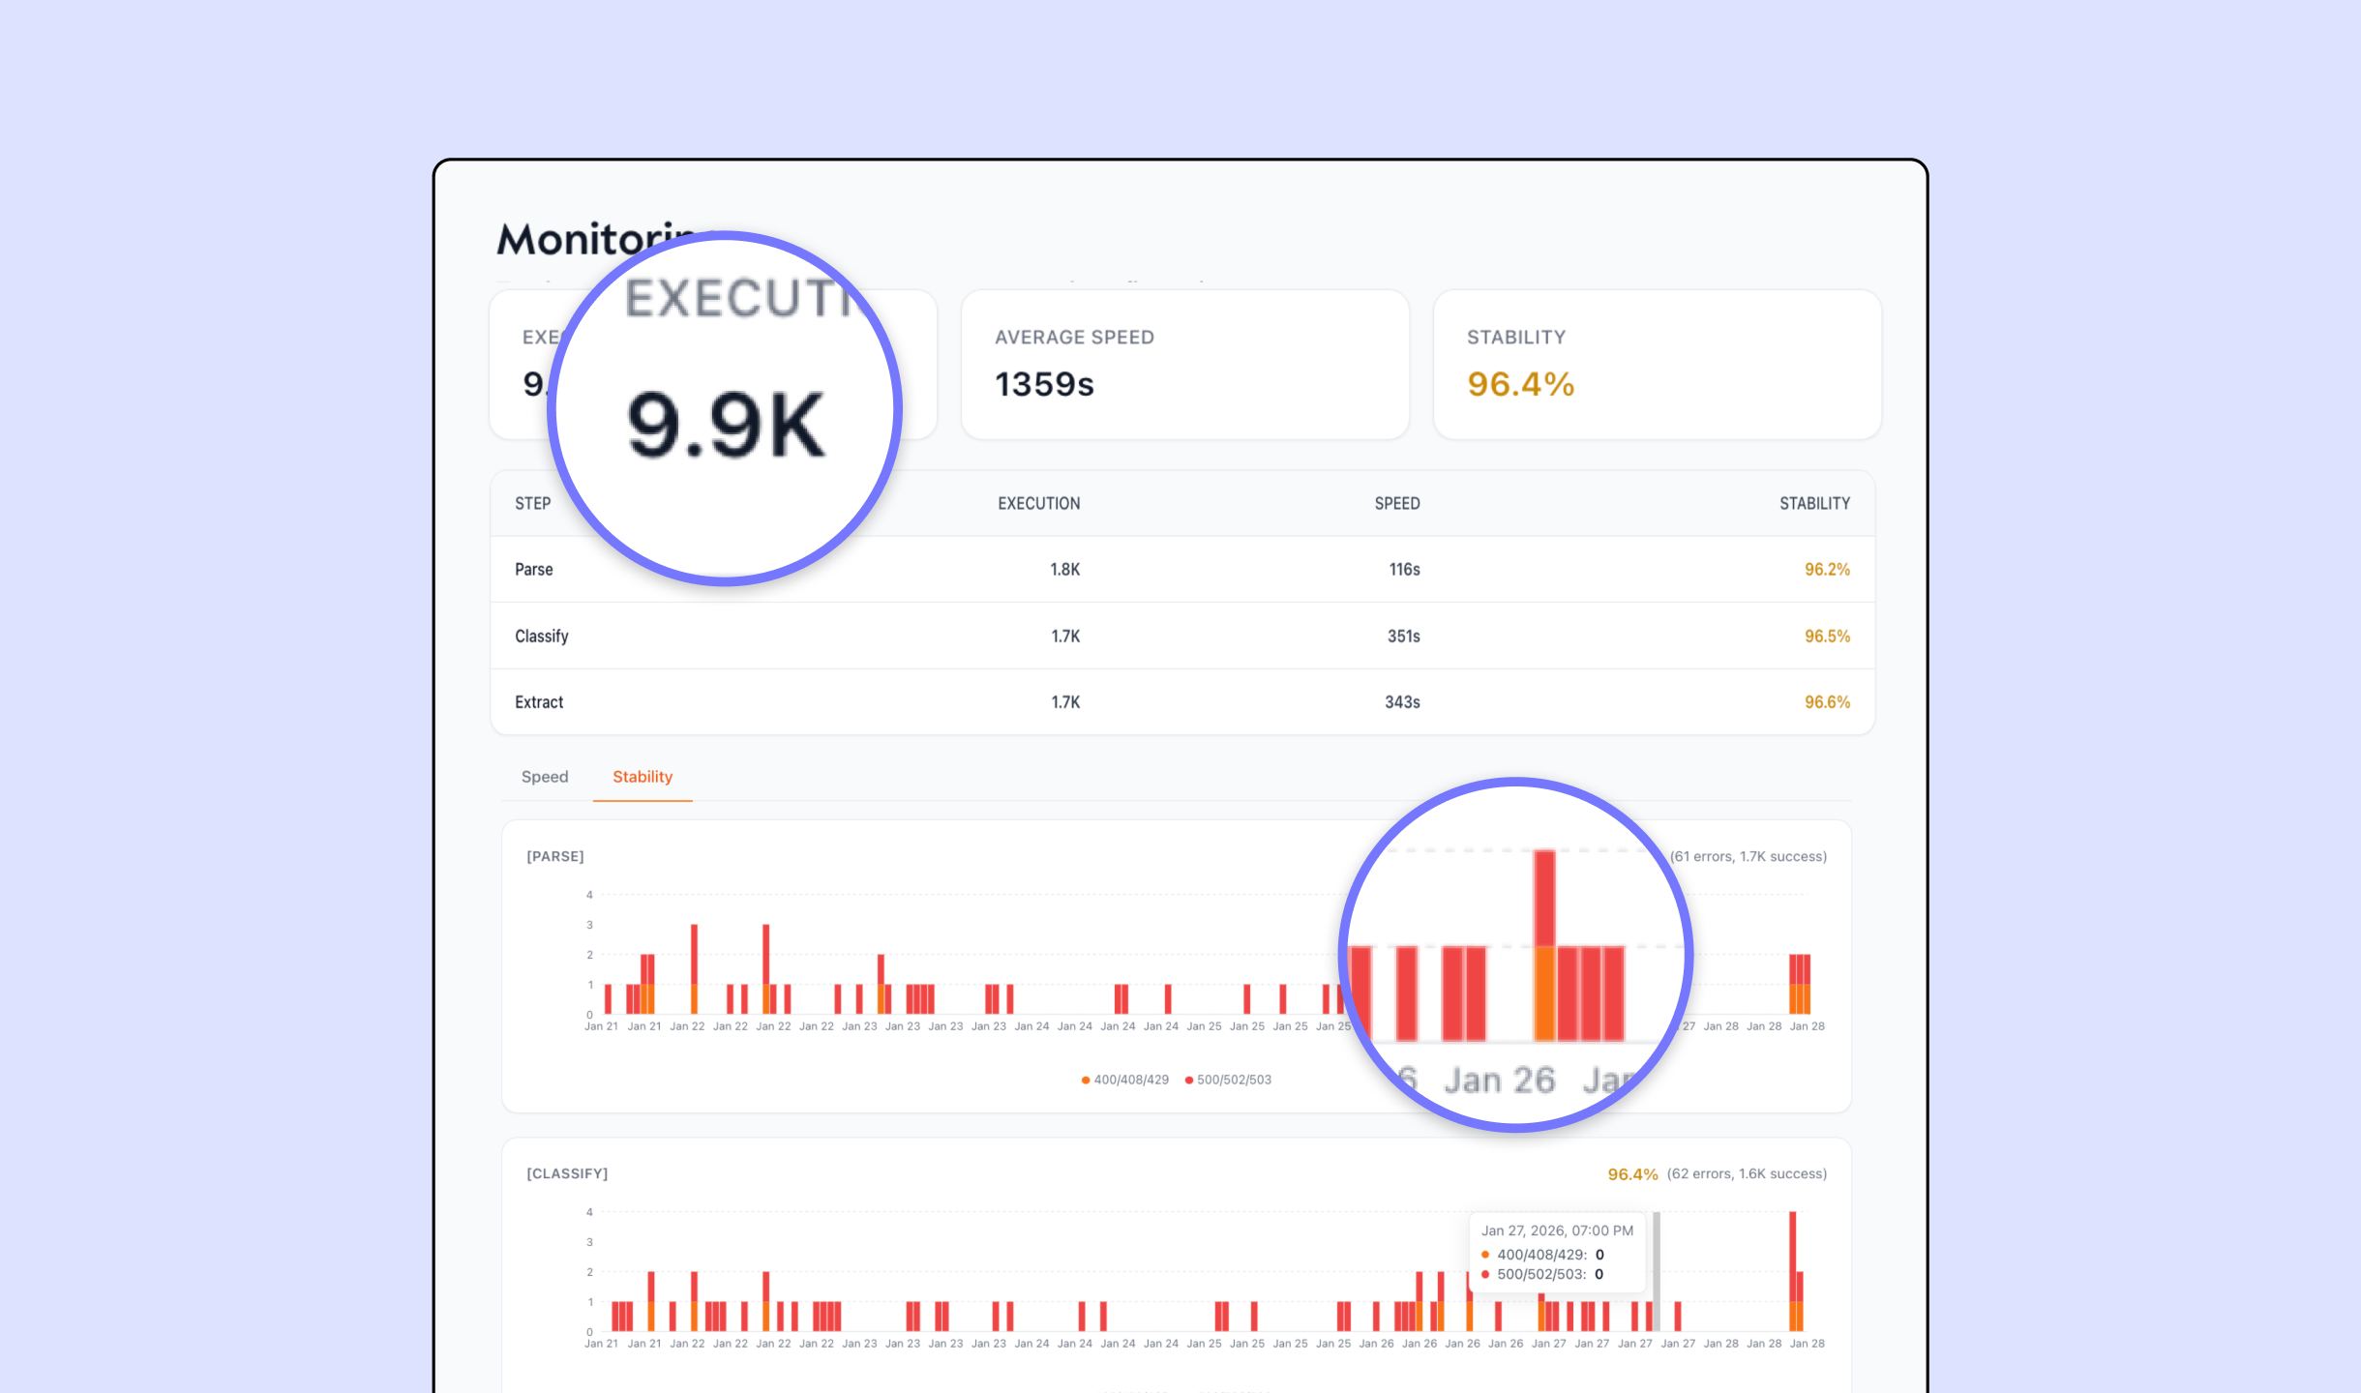Viewport: 2361px width, 1393px height.
Task: Sort by the STABILITY column header
Action: tap(1813, 504)
